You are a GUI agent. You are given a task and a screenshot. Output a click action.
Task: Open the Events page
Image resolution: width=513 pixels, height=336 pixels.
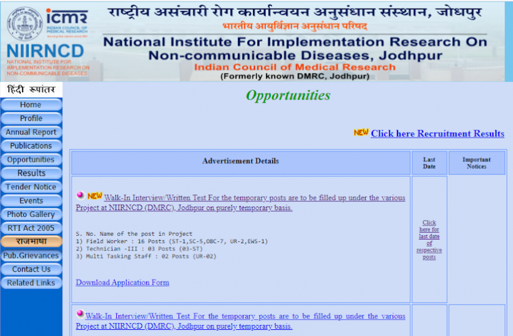tap(31, 200)
